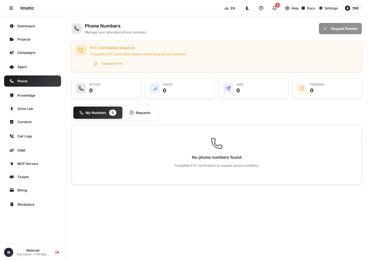Viewport: 368px width, 261px height.
Task: Click the National user name text
Action: click(33, 250)
